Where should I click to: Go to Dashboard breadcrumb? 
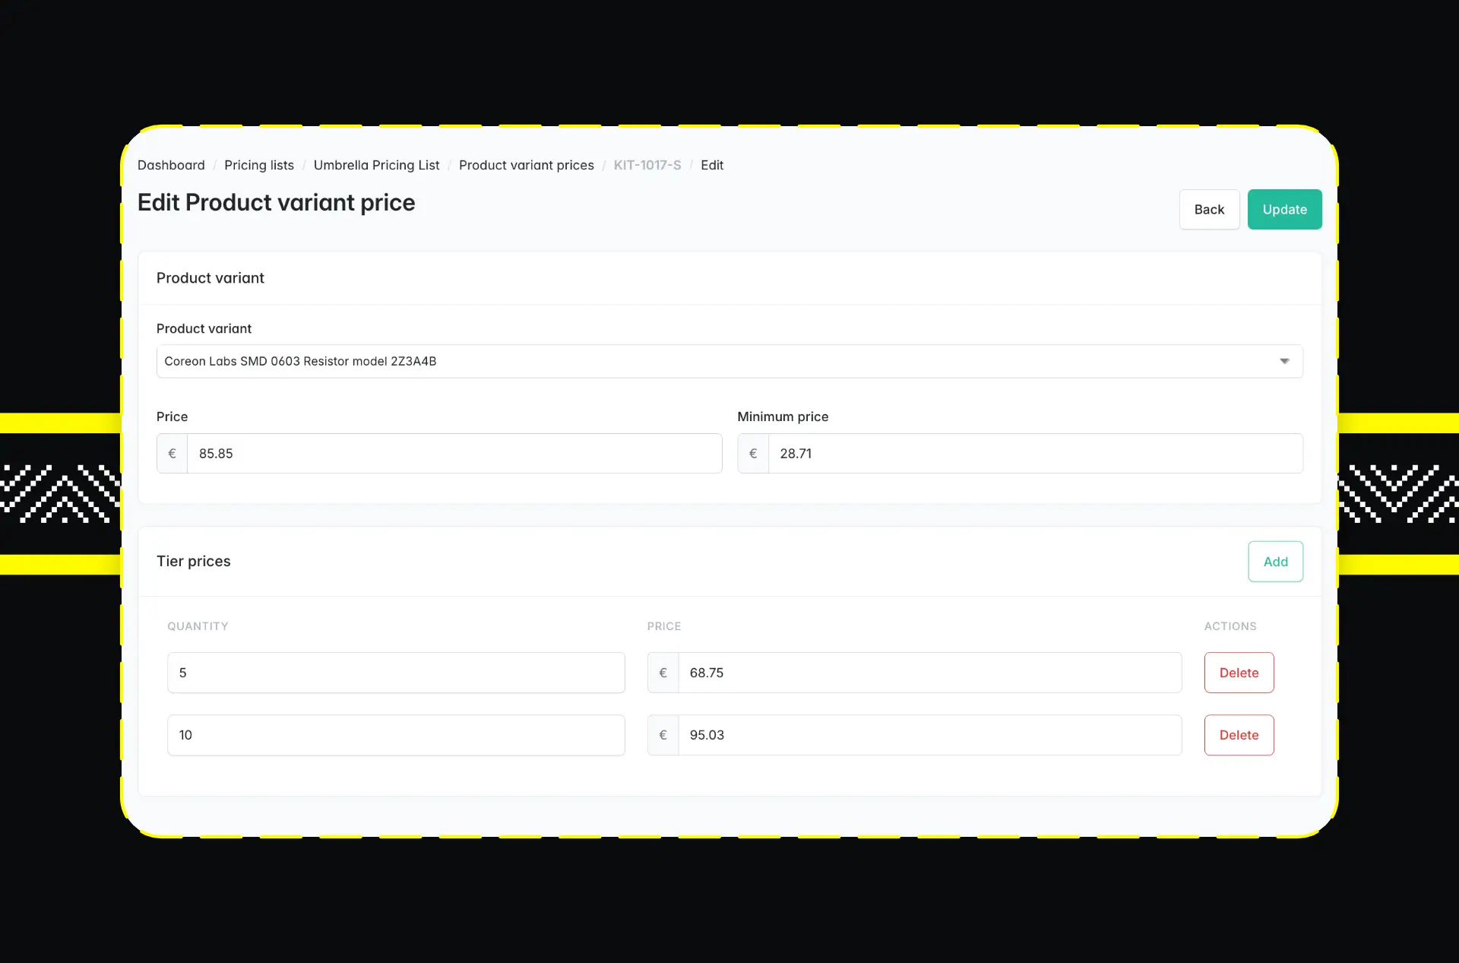171,165
